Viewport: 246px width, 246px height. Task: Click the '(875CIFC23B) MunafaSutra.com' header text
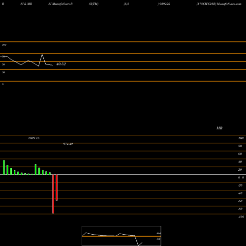219,4
